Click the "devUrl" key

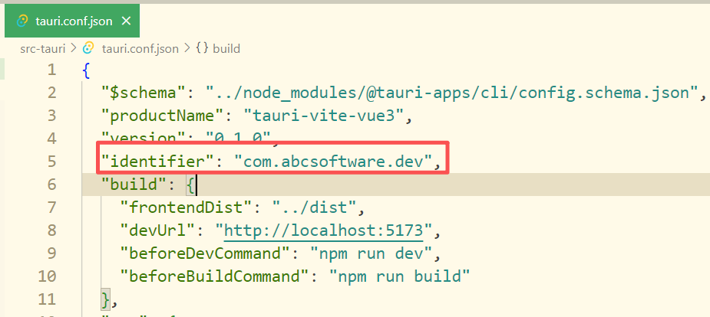pyautogui.click(x=159, y=230)
